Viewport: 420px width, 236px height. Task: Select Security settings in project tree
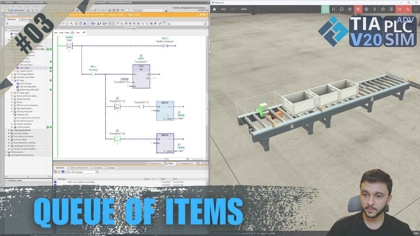coord(21,133)
